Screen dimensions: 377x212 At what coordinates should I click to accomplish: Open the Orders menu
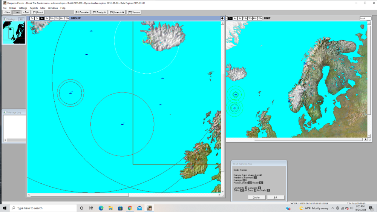click(x=12, y=8)
